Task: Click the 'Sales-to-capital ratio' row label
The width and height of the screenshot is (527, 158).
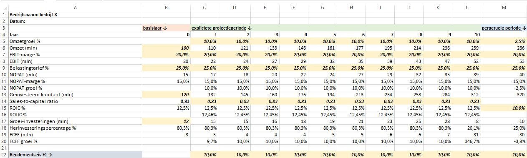Action: click(x=75, y=101)
